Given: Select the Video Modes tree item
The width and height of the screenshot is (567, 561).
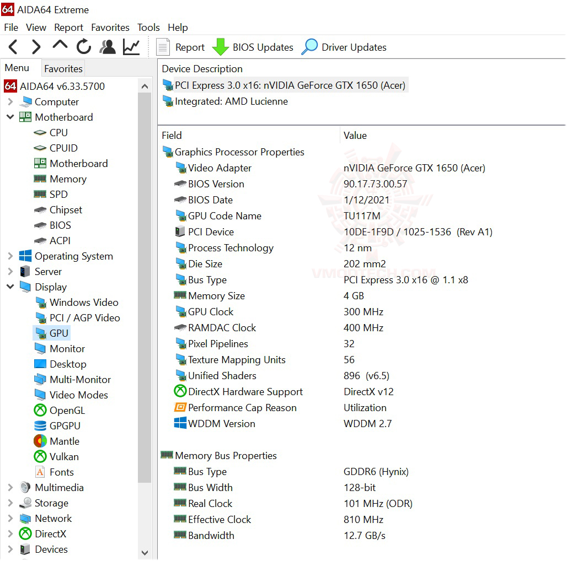Looking at the screenshot, I should click(79, 395).
